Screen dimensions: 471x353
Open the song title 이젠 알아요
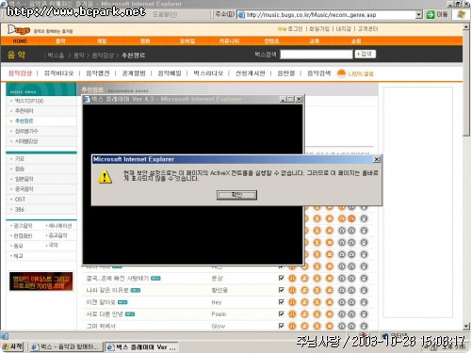(101, 302)
